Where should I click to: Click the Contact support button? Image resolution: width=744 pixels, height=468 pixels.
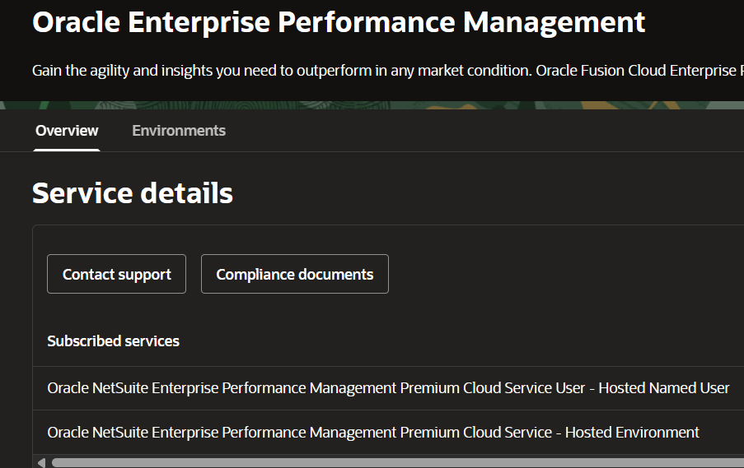tap(117, 274)
